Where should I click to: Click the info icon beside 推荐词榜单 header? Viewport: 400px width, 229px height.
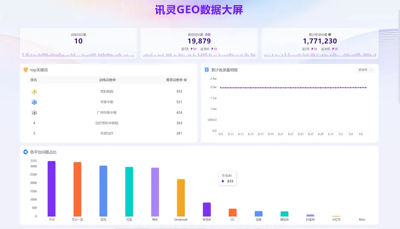(185, 80)
